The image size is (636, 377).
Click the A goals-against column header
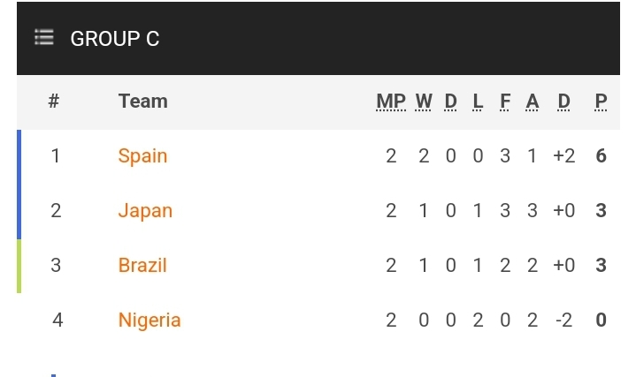click(533, 102)
